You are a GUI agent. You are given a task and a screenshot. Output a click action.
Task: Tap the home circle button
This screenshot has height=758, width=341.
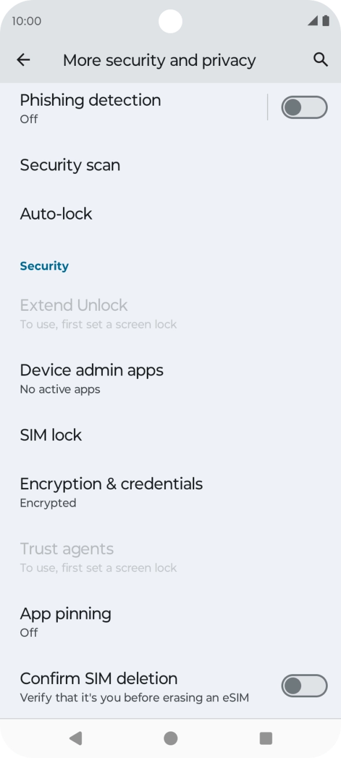coord(170,737)
